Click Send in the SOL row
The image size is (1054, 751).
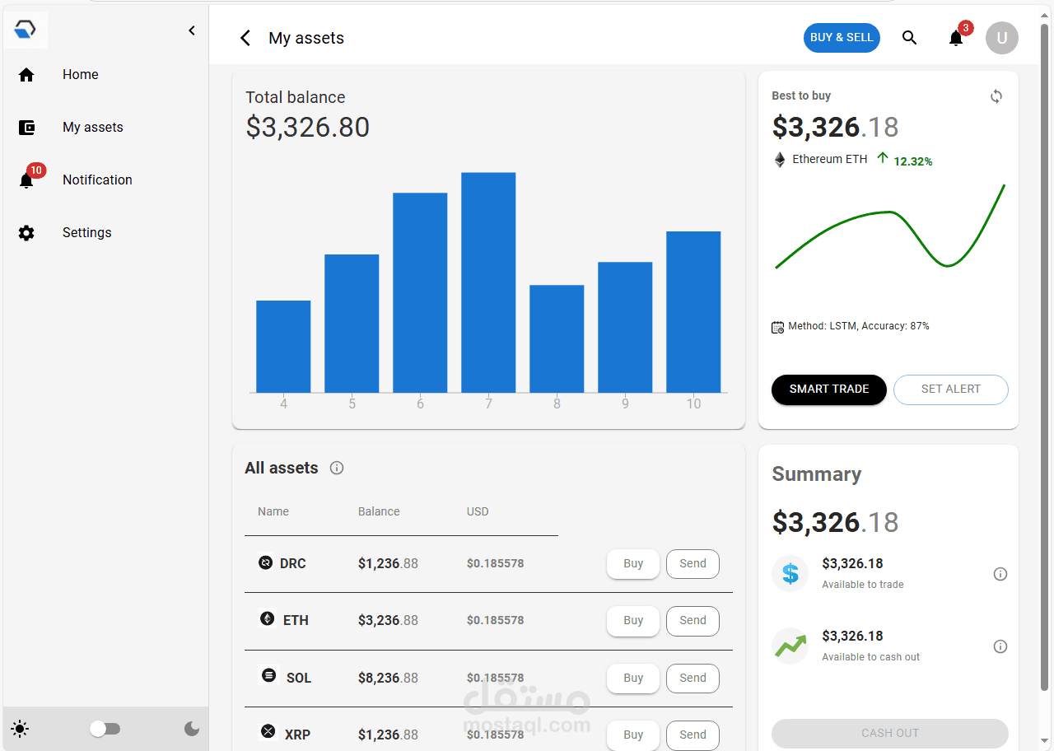tap(693, 679)
